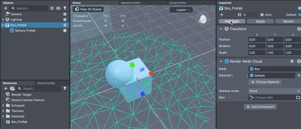Click the Apply prefab button

pyautogui.click(x=260, y=21)
